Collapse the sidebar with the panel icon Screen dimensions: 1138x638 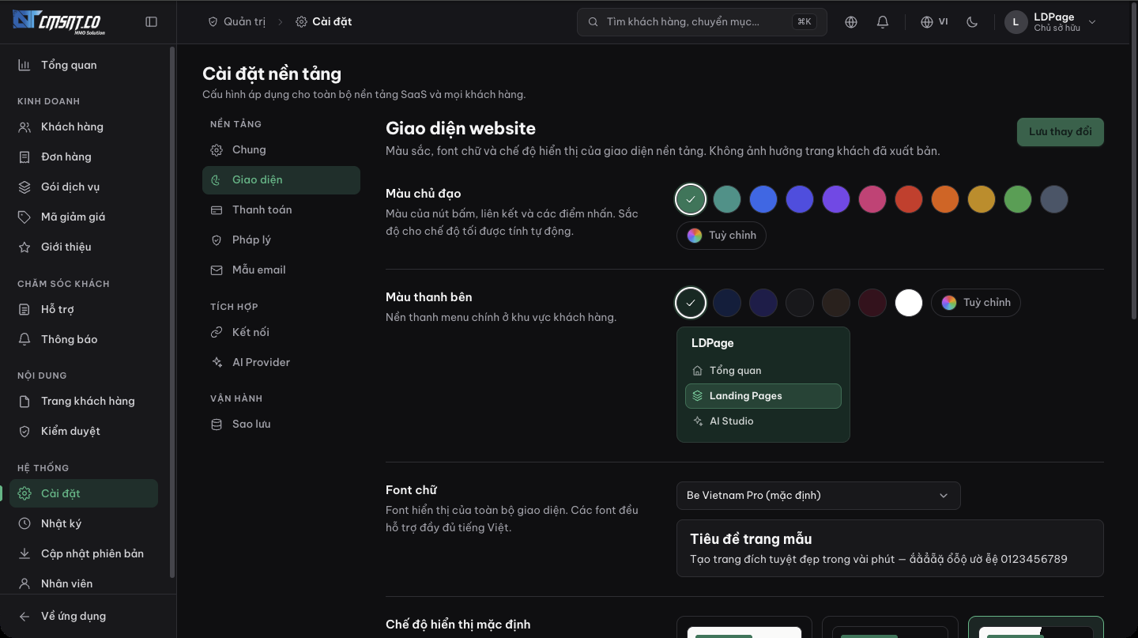pyautogui.click(x=152, y=22)
